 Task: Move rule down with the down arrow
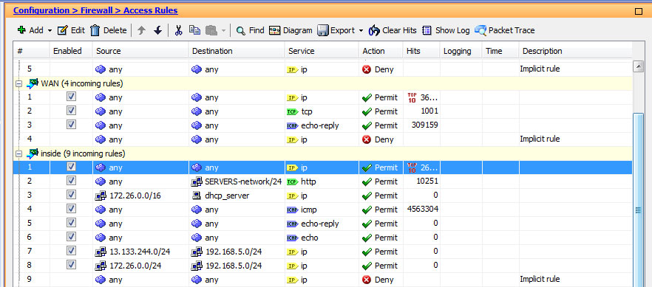tap(157, 30)
